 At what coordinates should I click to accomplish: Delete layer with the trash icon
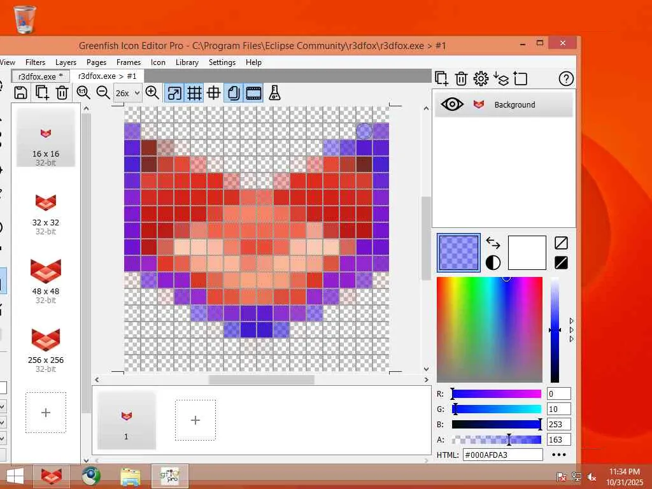(x=461, y=78)
